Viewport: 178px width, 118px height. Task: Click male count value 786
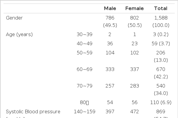pos(110,18)
